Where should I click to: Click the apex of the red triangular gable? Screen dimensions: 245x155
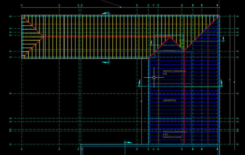[x=170, y=37]
